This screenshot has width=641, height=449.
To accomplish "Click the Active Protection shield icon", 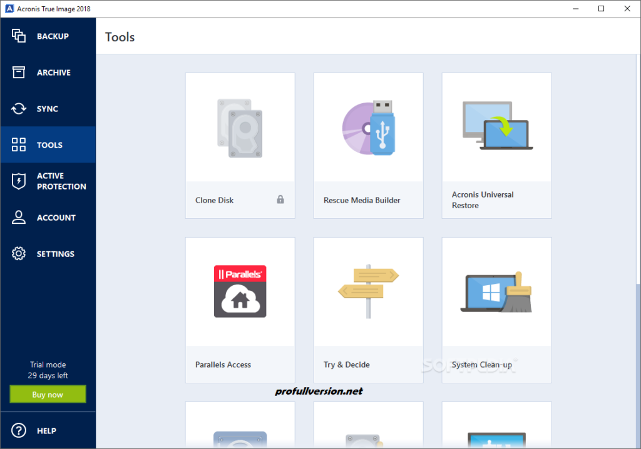I will click(19, 181).
